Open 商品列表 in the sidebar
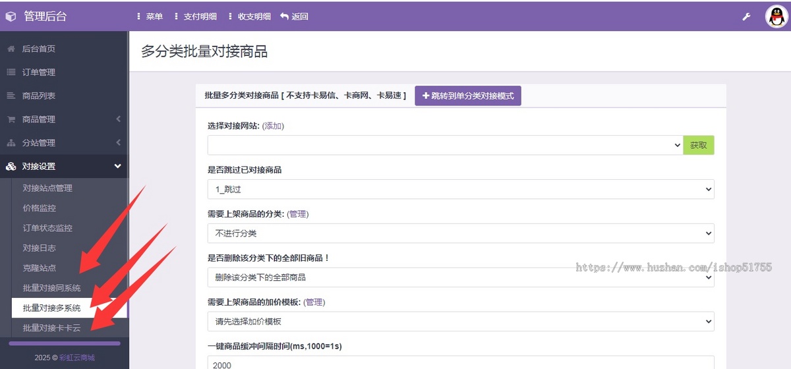This screenshot has width=791, height=369. 39,96
